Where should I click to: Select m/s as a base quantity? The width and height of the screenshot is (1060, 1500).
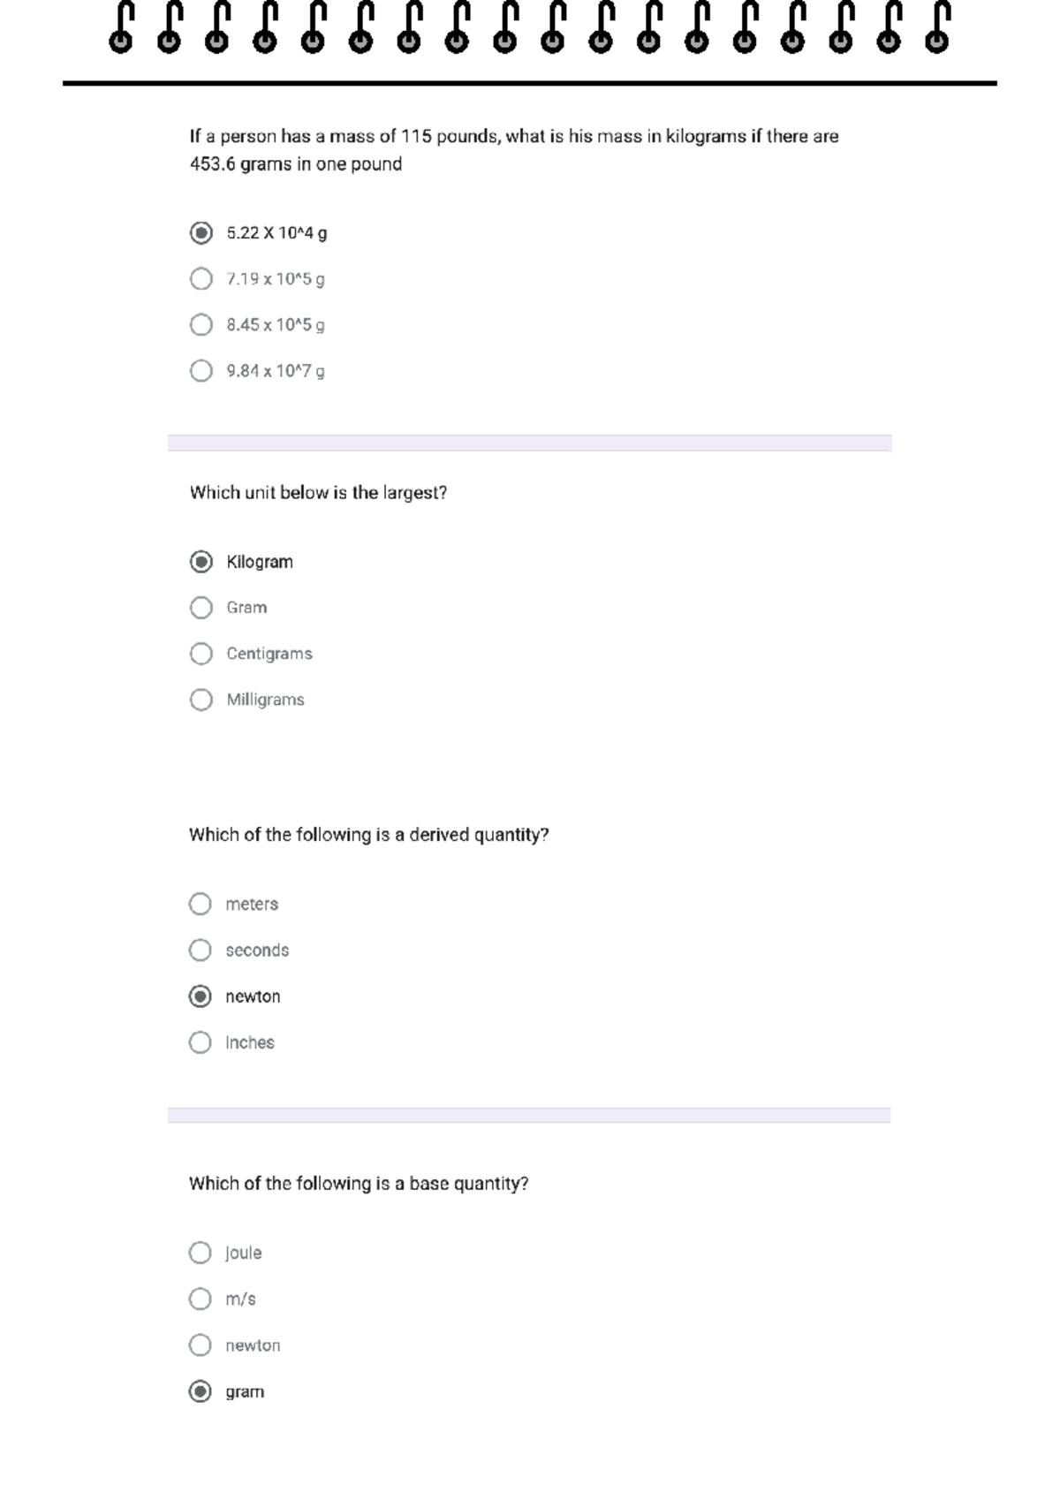[201, 1299]
